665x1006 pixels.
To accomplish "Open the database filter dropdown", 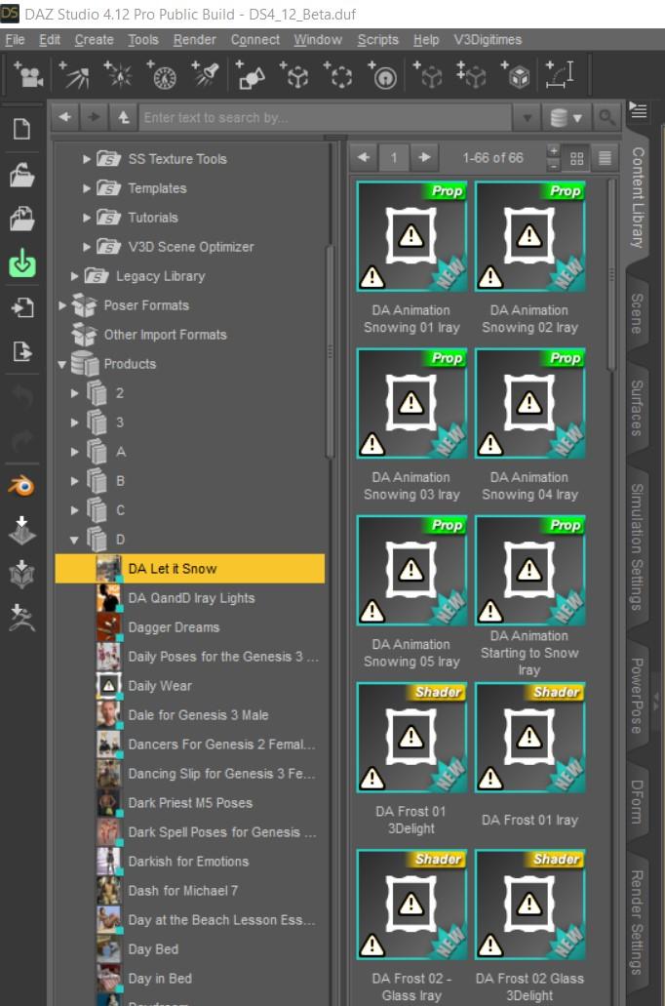I will click(567, 117).
